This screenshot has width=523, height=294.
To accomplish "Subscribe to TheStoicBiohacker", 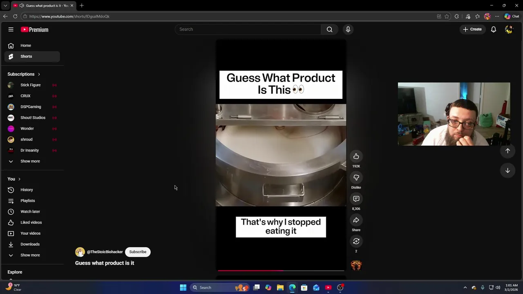I will [x=138, y=252].
